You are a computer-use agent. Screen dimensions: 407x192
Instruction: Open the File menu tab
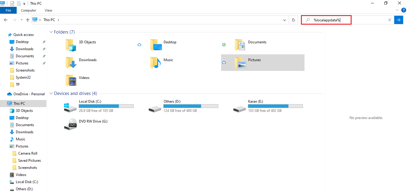click(x=8, y=10)
